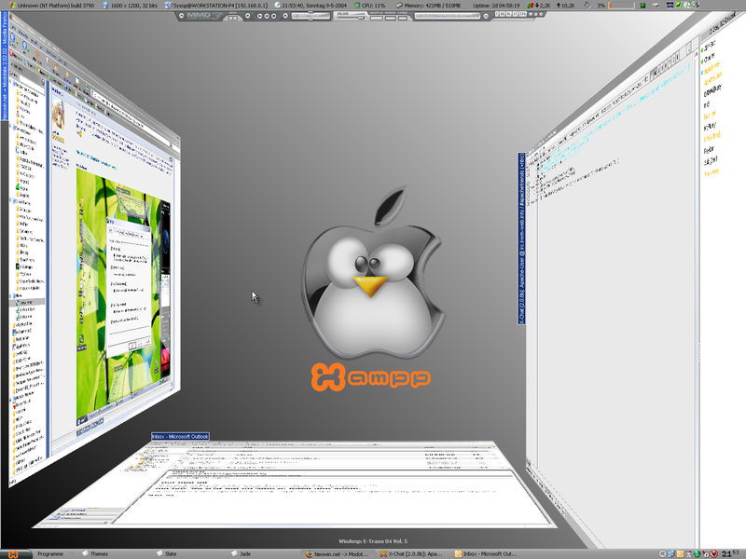Open the Programme menu on the taskbar
This screenshot has height=559, width=746.
(49, 553)
